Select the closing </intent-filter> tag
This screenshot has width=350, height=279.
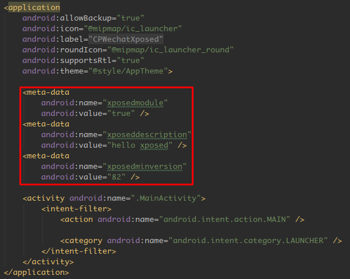click(79, 251)
